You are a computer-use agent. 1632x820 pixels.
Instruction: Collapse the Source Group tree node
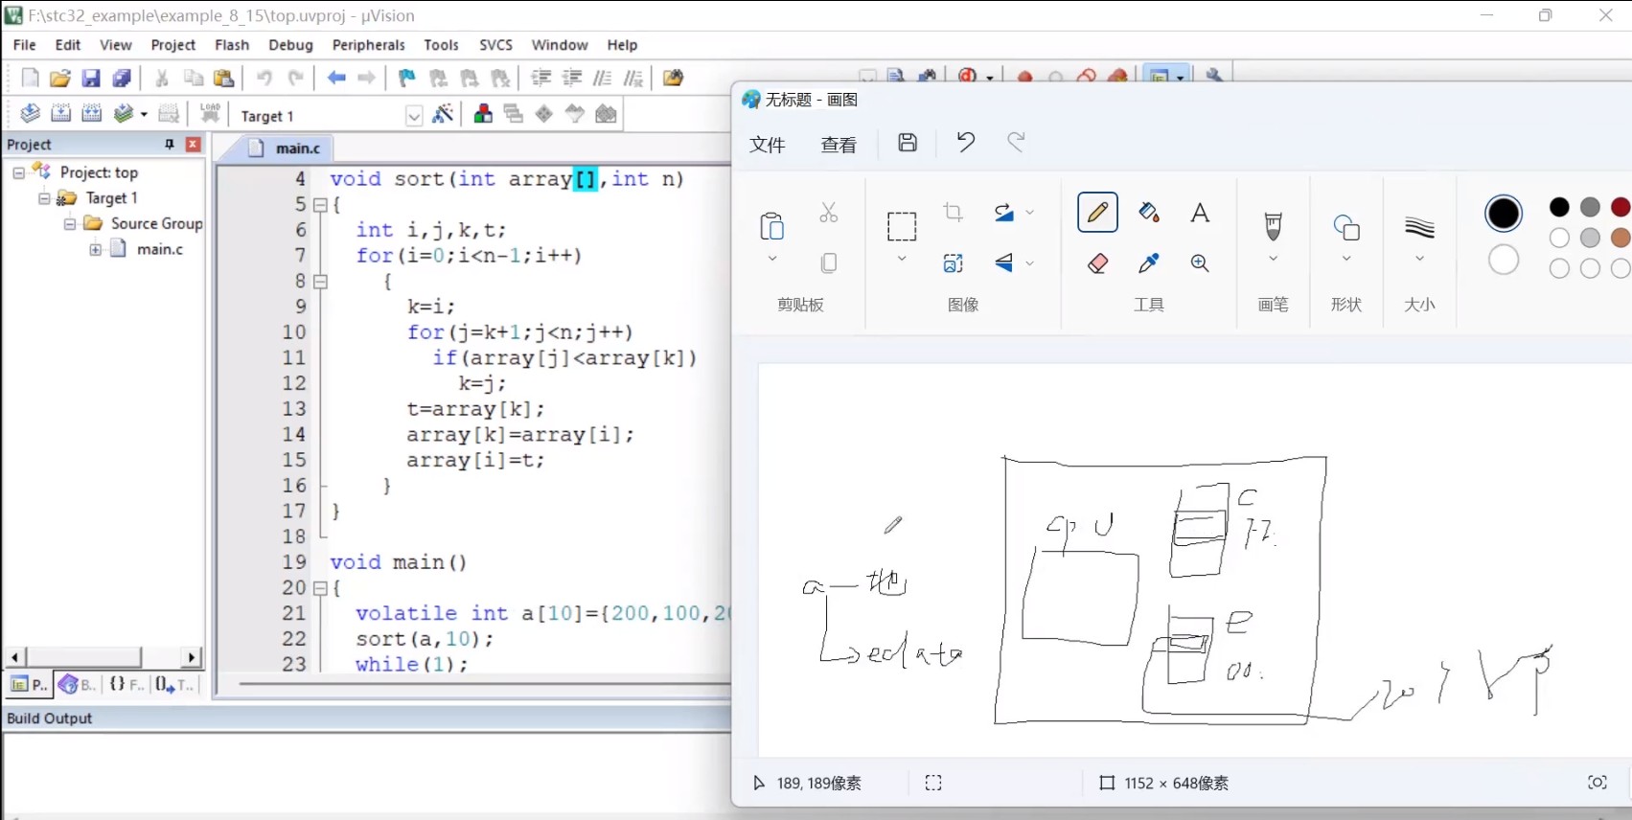tap(70, 224)
